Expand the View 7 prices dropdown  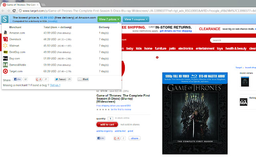109,19
